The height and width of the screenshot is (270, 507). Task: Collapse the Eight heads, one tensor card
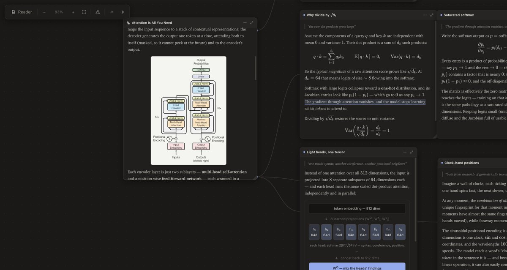pos(405,152)
